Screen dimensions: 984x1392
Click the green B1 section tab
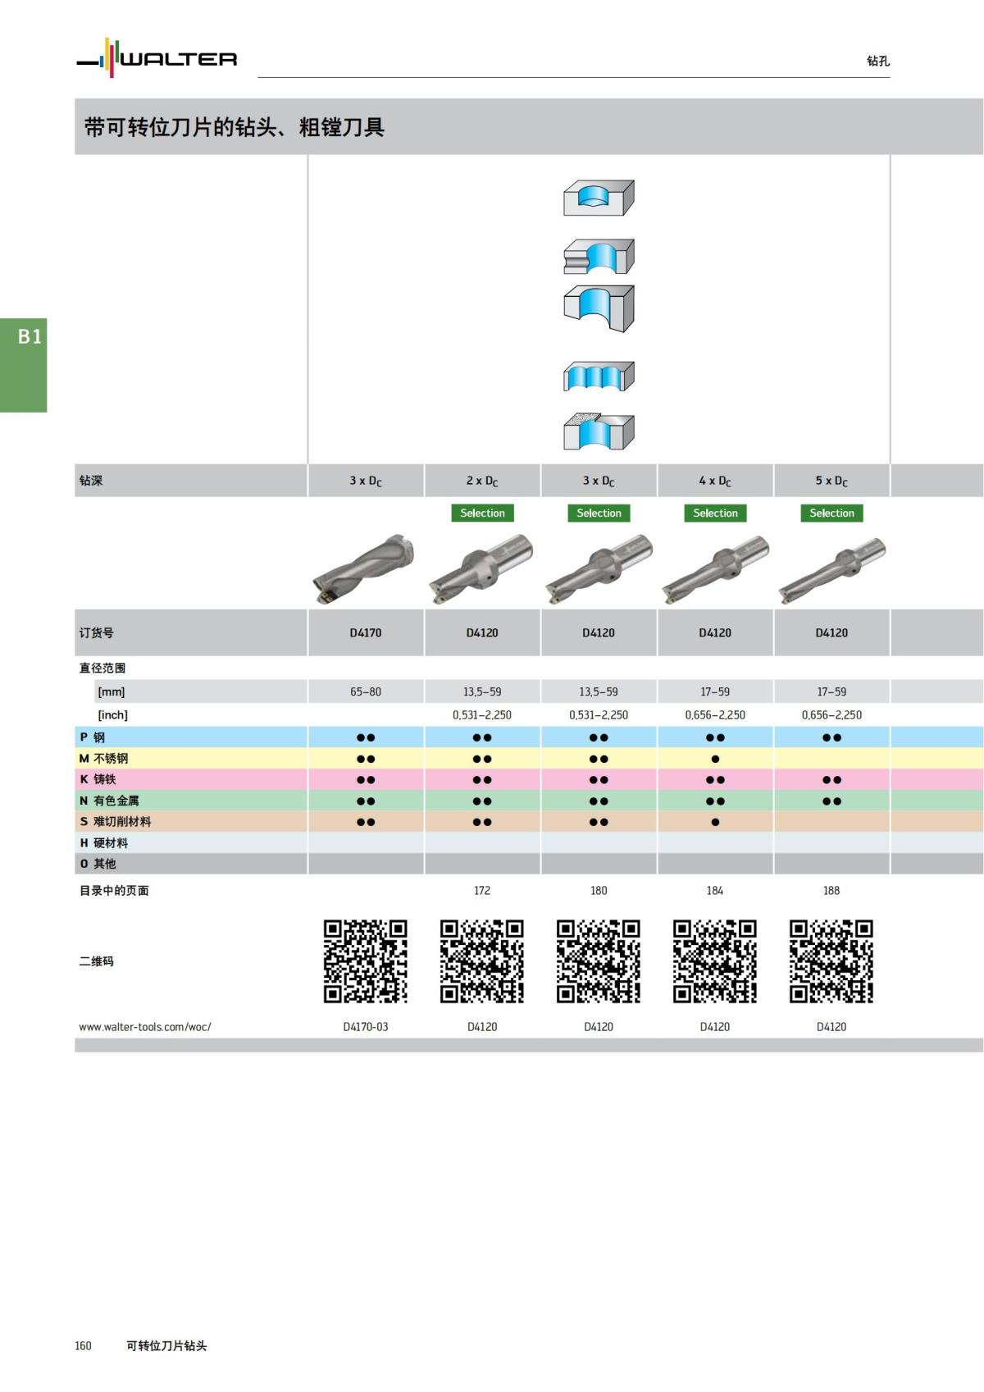23,365
